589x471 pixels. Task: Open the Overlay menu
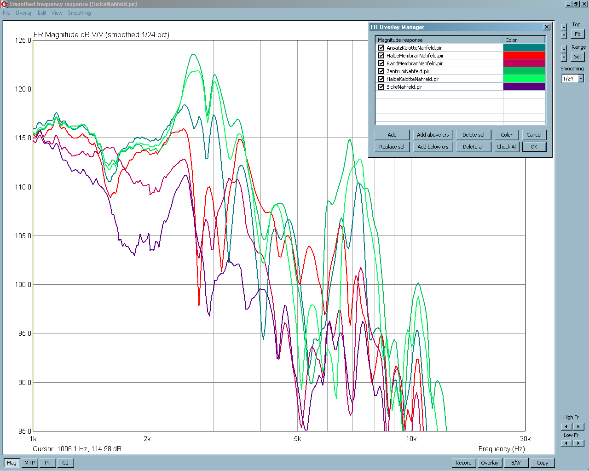coord(24,13)
